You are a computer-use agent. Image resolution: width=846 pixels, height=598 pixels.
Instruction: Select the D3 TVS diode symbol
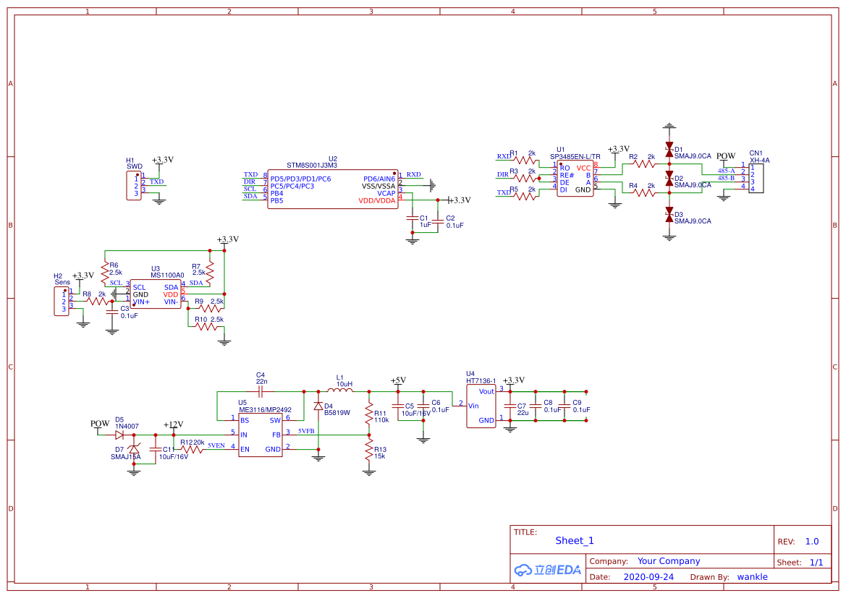point(669,215)
